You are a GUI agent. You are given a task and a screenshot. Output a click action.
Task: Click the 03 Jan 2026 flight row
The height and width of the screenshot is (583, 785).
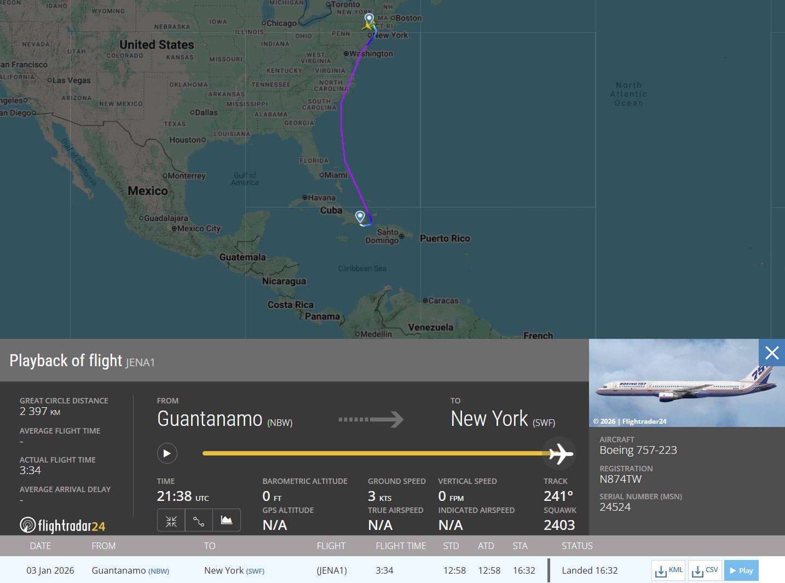(50, 570)
